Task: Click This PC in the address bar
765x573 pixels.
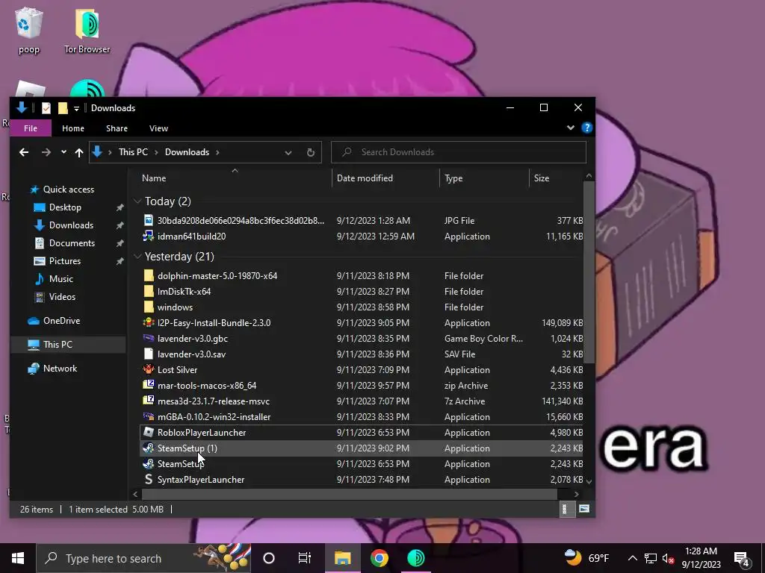Action: [x=133, y=152]
